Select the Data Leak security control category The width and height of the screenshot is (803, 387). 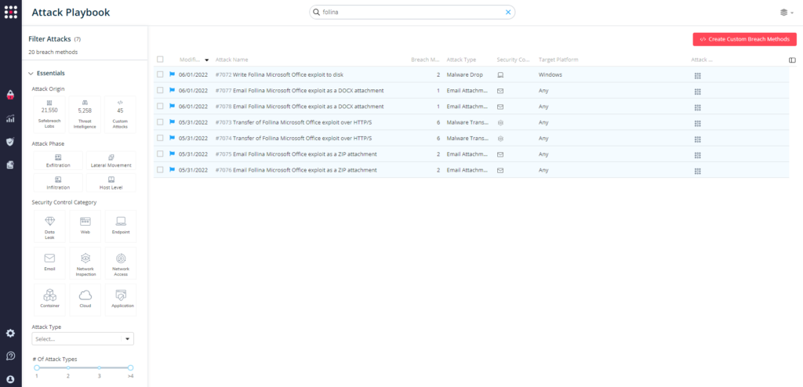point(49,226)
